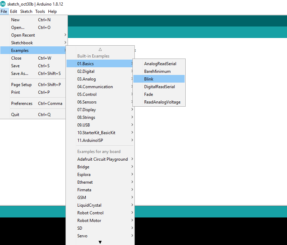Open the DigitalReadSerial example sketch
The height and width of the screenshot is (245, 287).
pos(159,87)
